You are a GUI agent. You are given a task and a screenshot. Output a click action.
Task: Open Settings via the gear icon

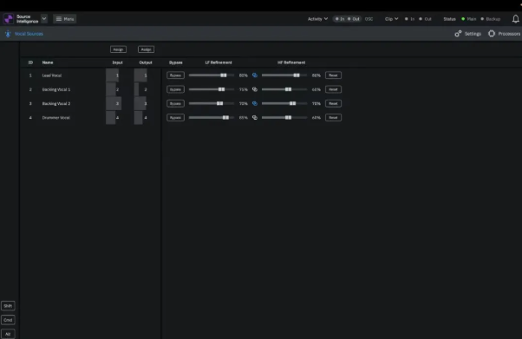pos(458,34)
